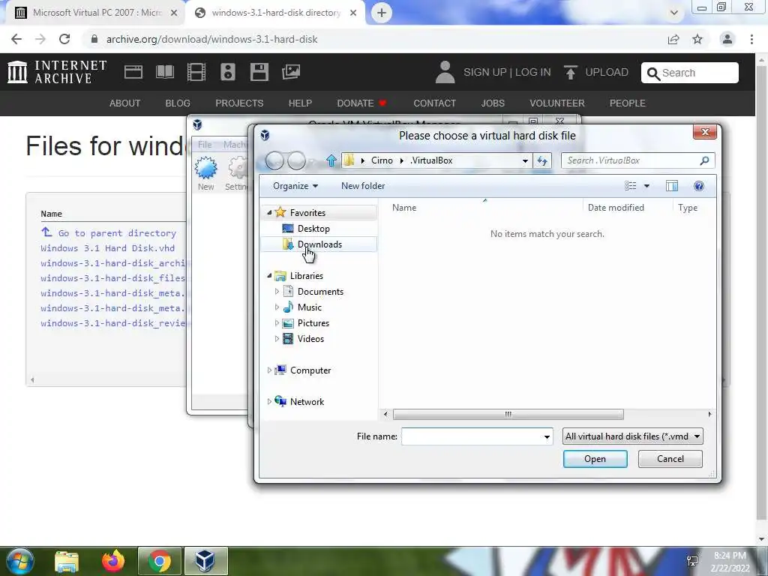The width and height of the screenshot is (768, 576).
Task: Bookmark this page with the star icon
Action: pyautogui.click(x=697, y=39)
